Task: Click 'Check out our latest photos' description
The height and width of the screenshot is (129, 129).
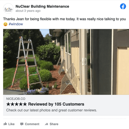Action: (x=52, y=110)
